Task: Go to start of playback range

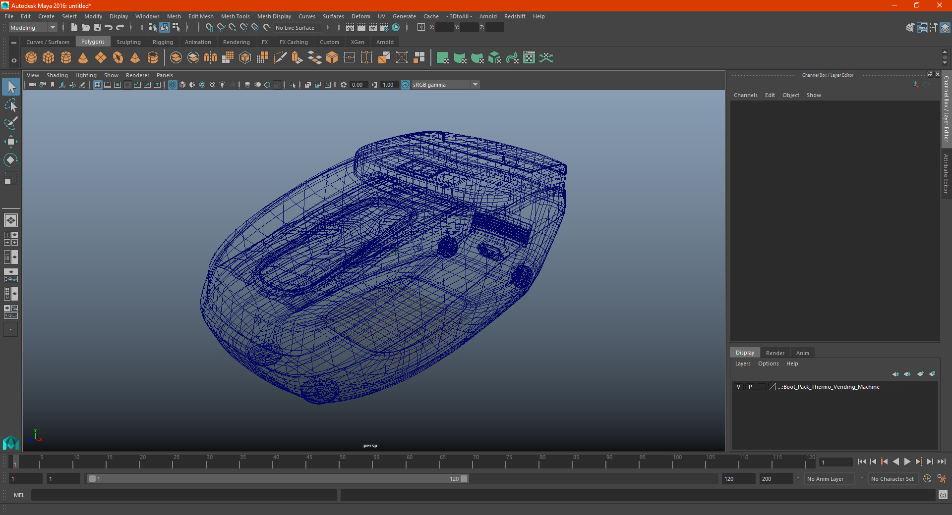Action: coord(862,462)
